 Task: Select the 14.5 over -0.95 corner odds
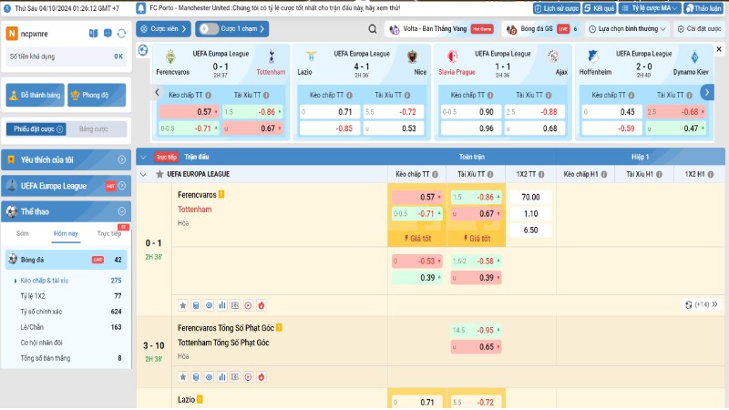(x=476, y=330)
